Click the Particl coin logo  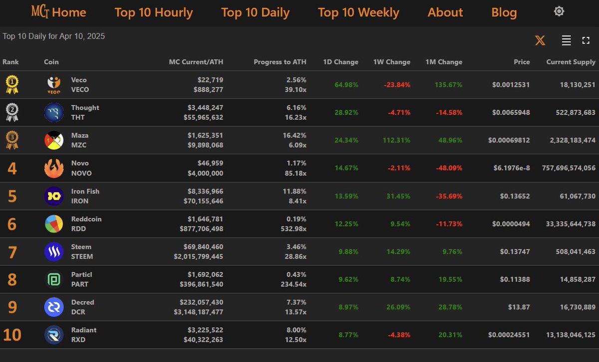tap(53, 279)
